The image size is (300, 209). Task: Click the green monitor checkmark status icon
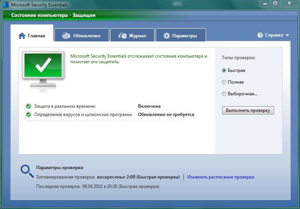pyautogui.click(x=43, y=71)
